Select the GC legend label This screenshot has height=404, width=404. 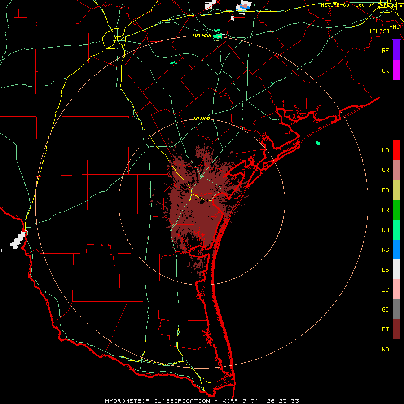click(385, 310)
